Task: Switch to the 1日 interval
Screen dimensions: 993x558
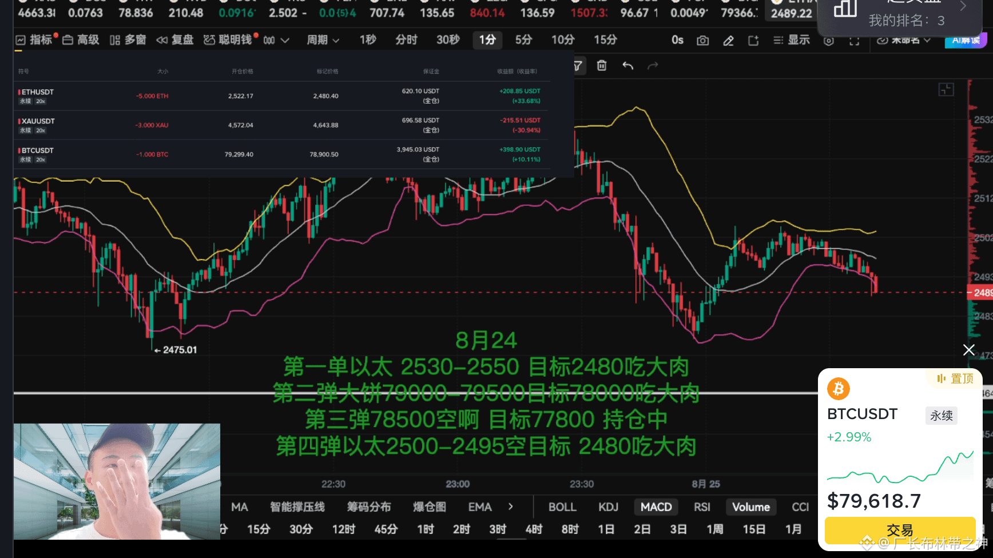Action: click(x=606, y=529)
